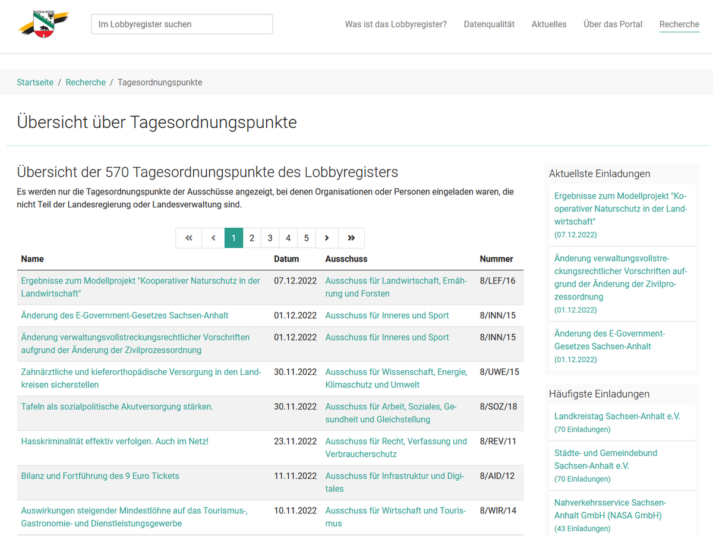Viewport: 713px width, 536px height.
Task: Open 'Änderung des E-Government-Gesetzes Sachsen-Anhalt'
Action: click(123, 315)
